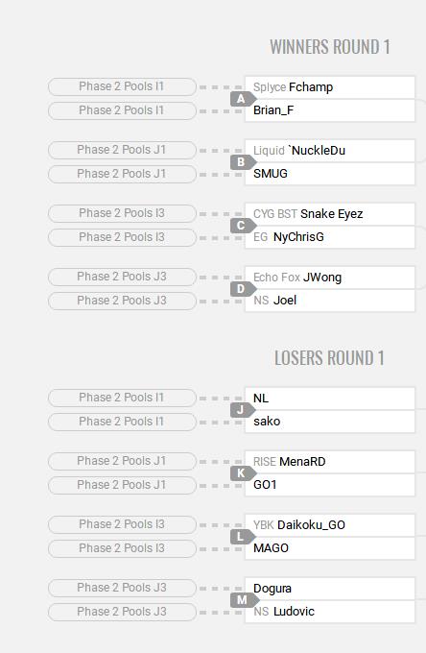Screen dimensions: 426x653
Task: Open the match M badge icon
Action: [x=244, y=600]
